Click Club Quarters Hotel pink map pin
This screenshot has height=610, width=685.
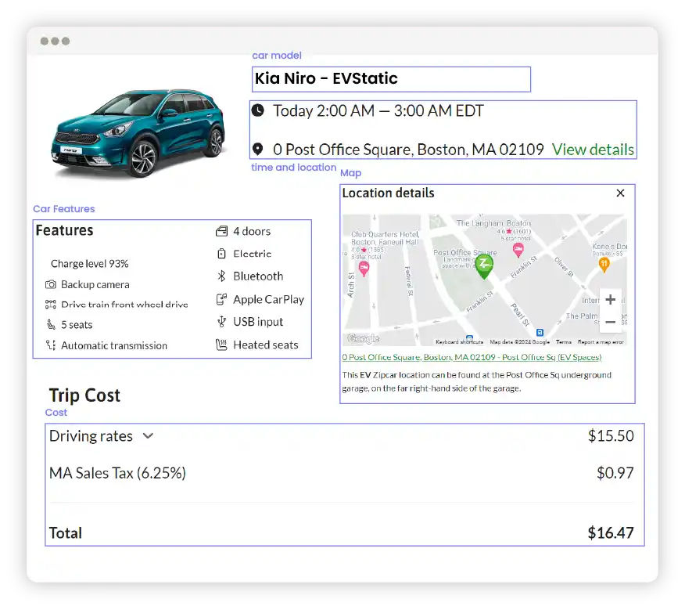[x=364, y=269]
